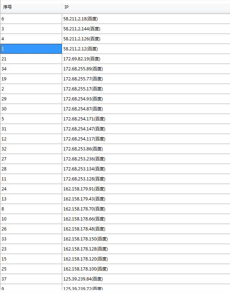
Task: Click 序号 cell 15
Action: pos(31,259)
